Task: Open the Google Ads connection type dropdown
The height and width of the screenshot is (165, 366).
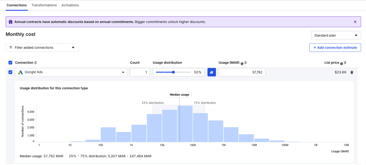Action: (71, 72)
